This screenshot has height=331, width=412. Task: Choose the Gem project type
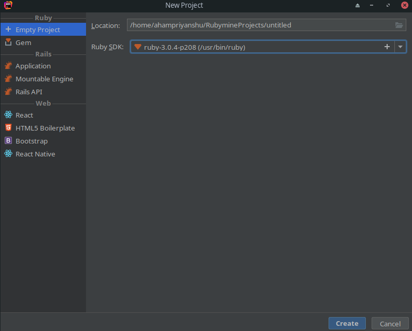click(x=43, y=42)
